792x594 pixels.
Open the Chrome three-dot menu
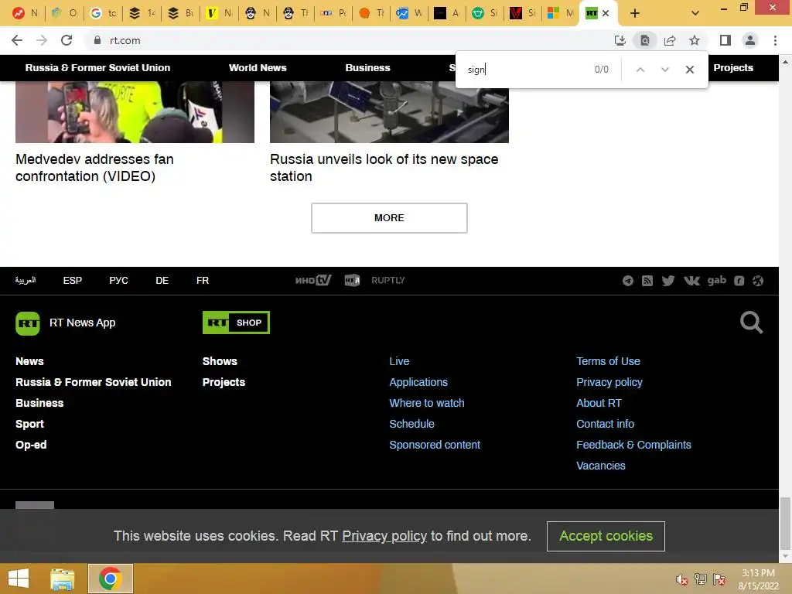(775, 40)
